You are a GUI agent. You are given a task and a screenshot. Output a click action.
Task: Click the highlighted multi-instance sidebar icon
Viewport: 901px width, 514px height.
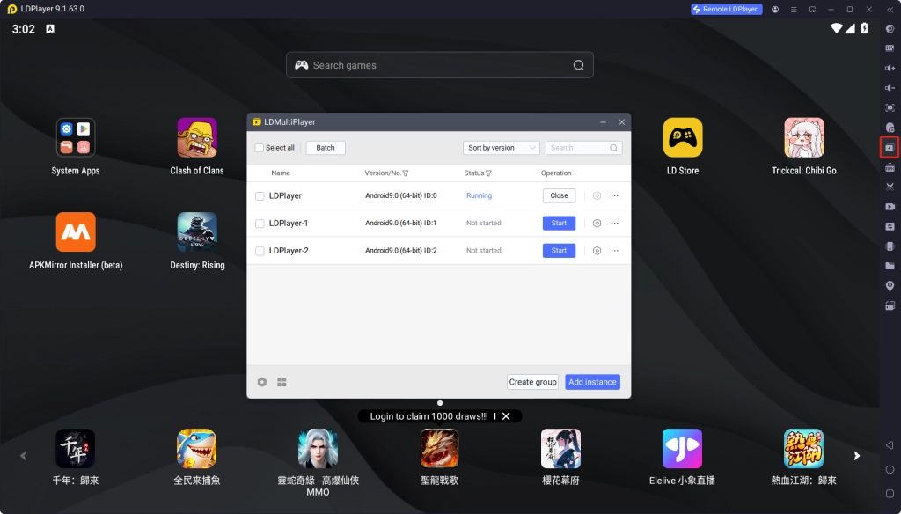pos(890,148)
